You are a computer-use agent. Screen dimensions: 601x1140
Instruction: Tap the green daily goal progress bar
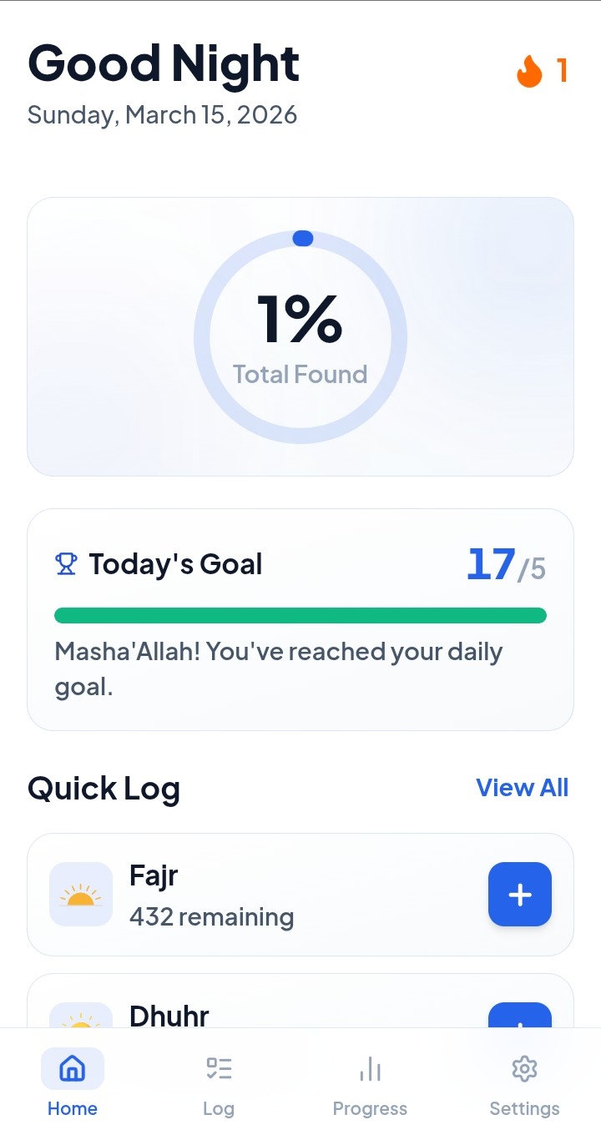coord(300,616)
